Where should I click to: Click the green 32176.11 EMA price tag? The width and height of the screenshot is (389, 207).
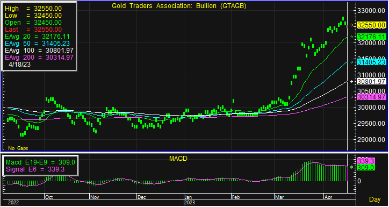[371, 37]
